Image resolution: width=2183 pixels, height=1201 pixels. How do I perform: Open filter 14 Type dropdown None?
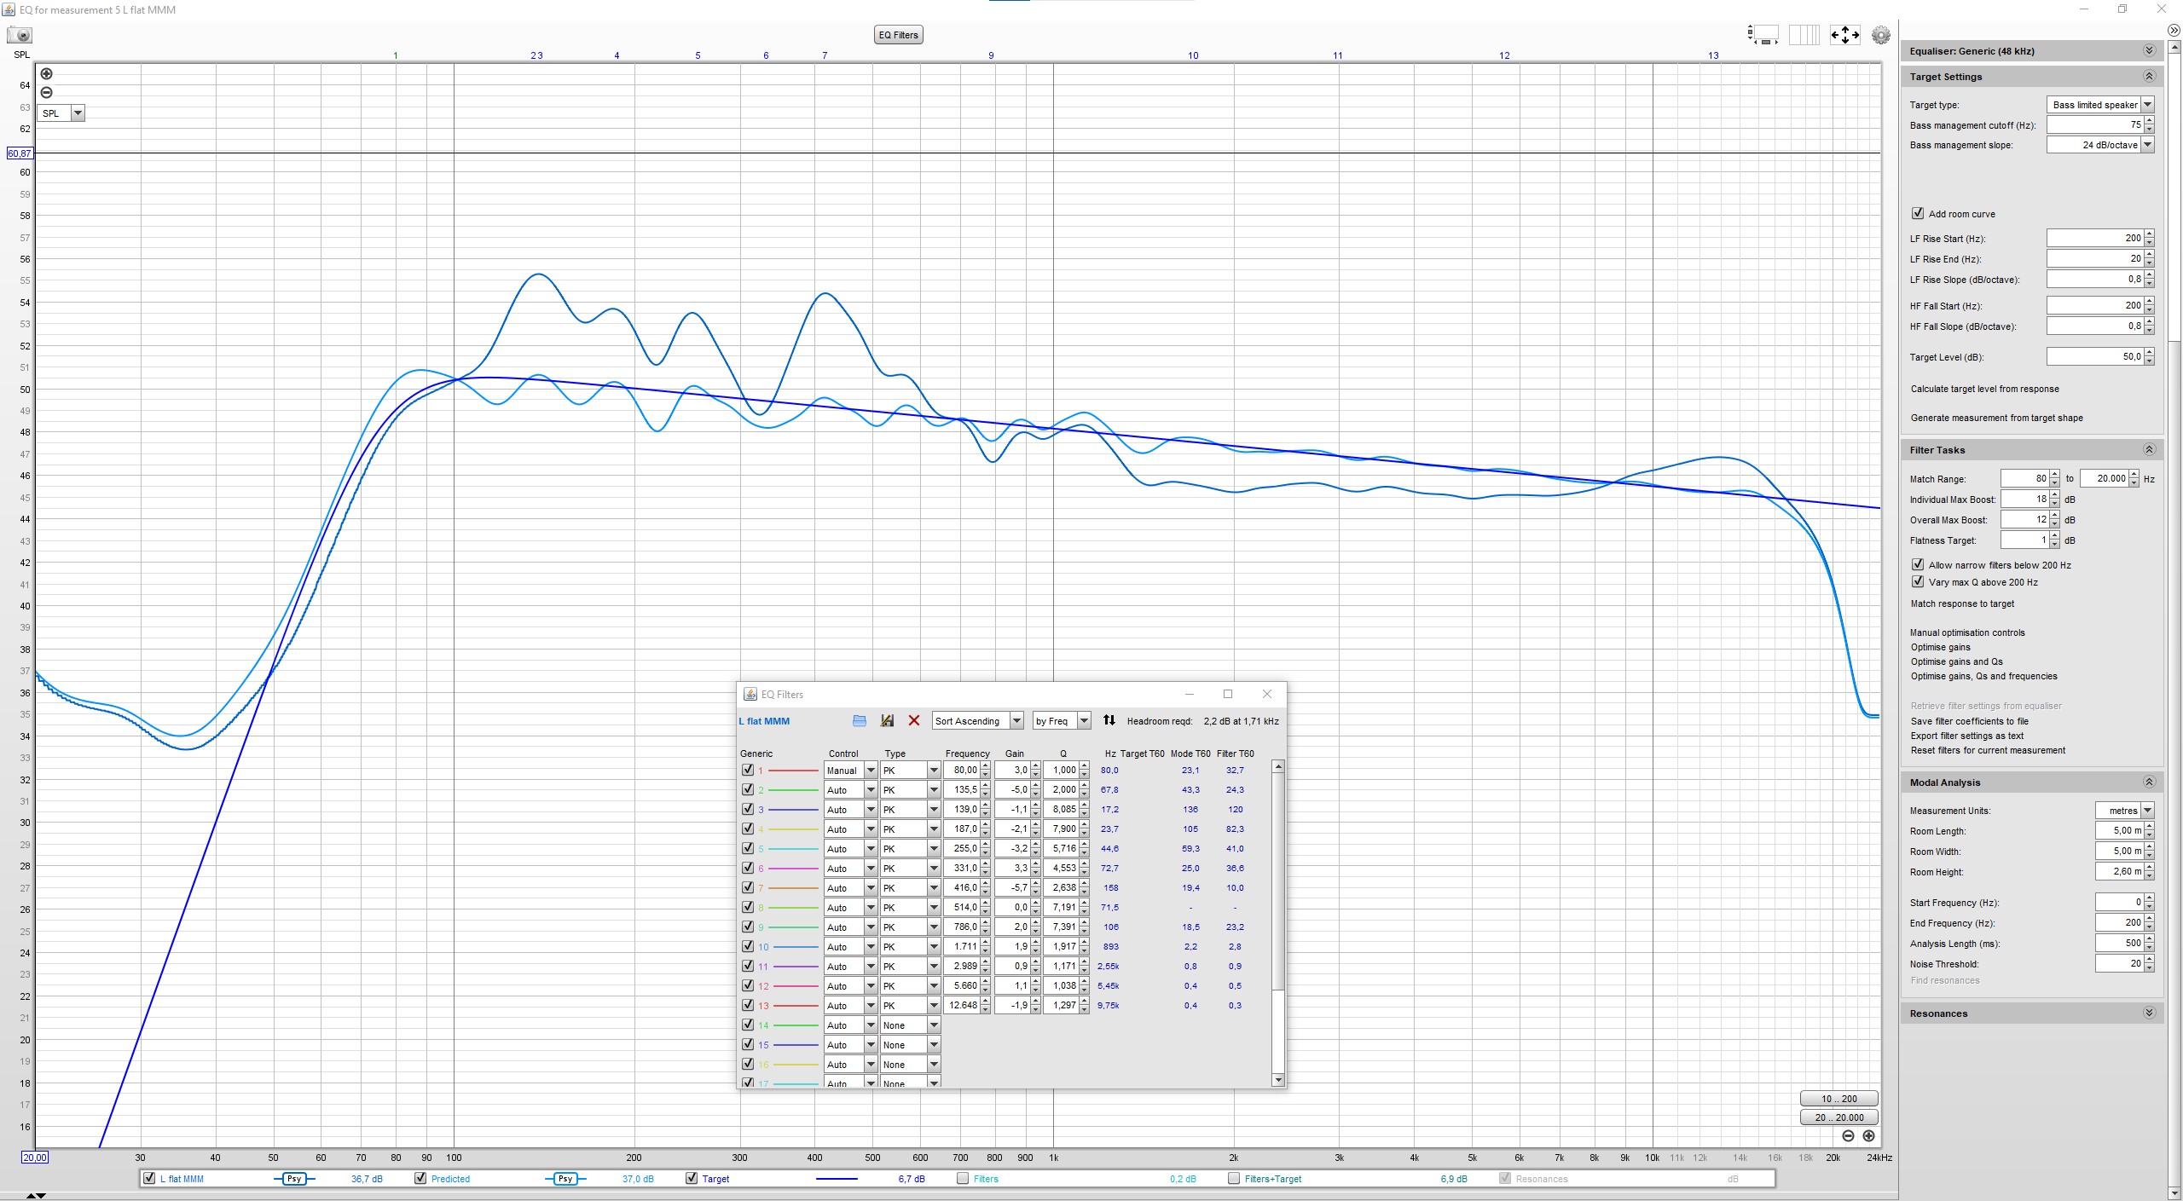click(x=911, y=1025)
